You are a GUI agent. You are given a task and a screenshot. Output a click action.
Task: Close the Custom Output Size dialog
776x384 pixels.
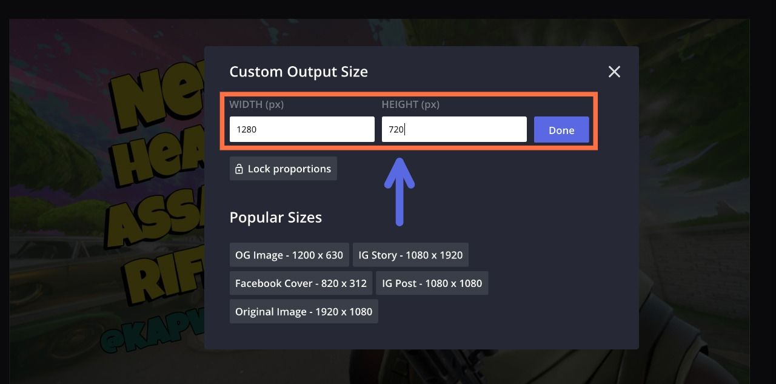click(x=614, y=72)
